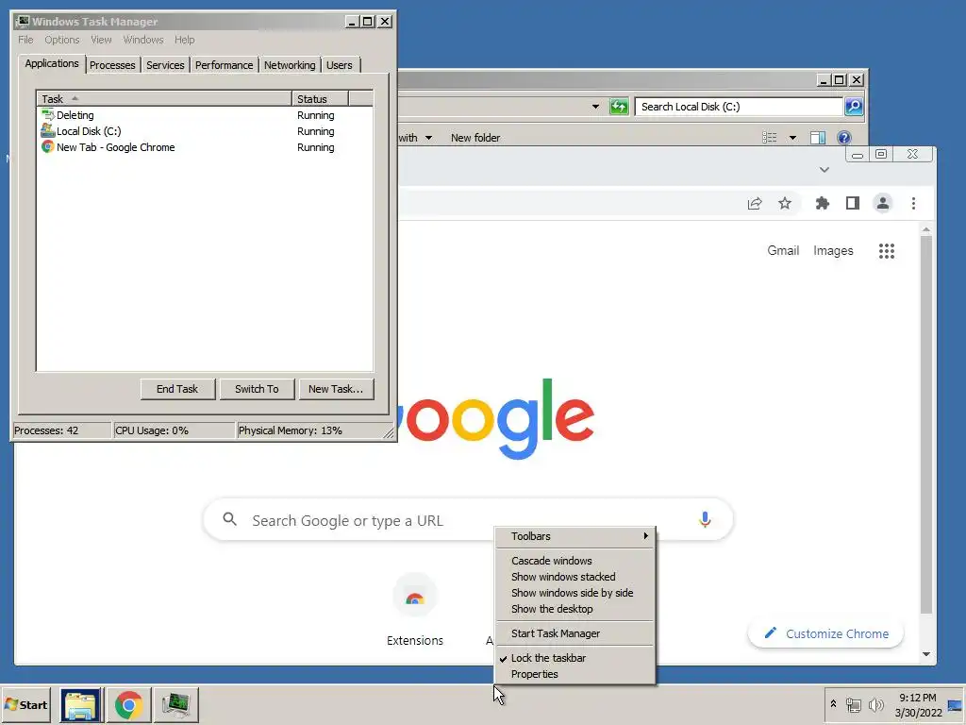Click Explorer refresh green arrows icon
This screenshot has width=966, height=725.
(619, 107)
